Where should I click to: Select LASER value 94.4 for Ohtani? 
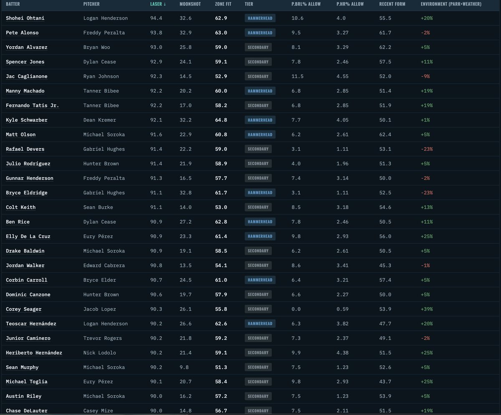(156, 18)
